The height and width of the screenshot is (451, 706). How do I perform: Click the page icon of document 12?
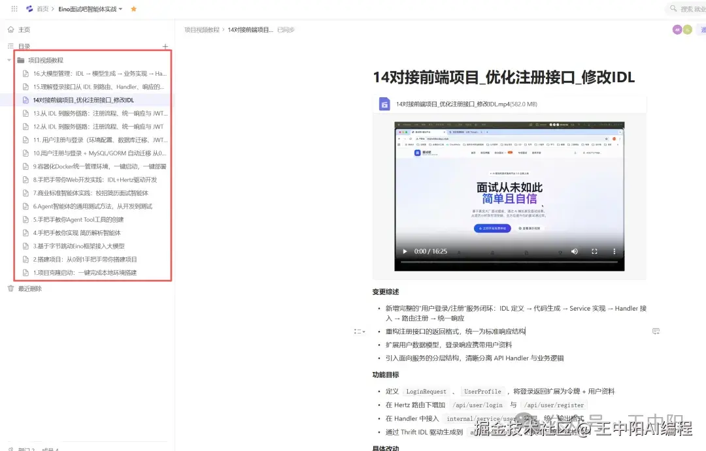[x=25, y=127]
